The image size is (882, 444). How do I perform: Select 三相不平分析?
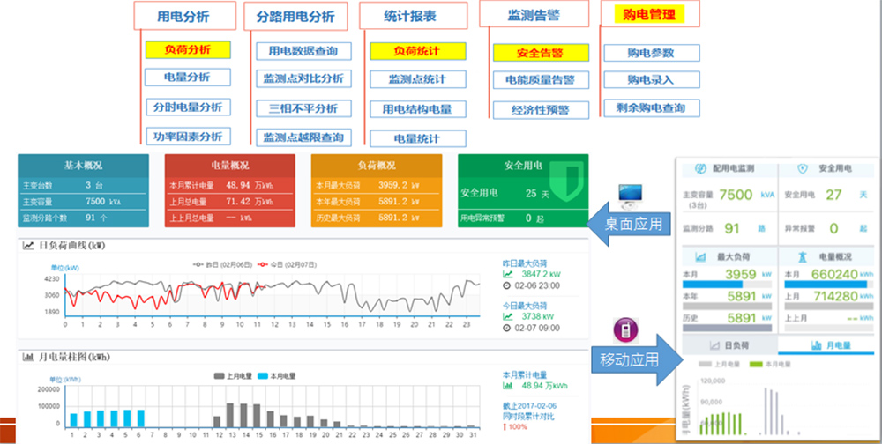tap(303, 108)
